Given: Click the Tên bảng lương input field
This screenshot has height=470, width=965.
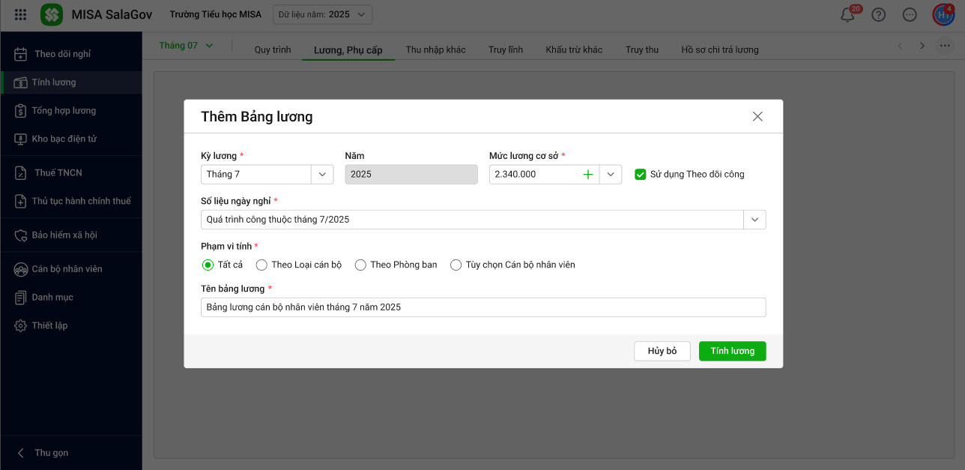Looking at the screenshot, I should [483, 307].
